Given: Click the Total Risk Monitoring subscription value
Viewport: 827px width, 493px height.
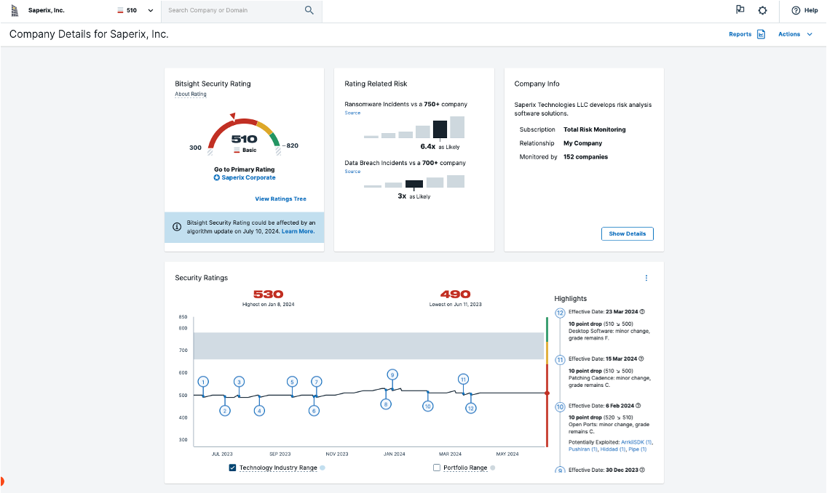Looking at the screenshot, I should [x=594, y=129].
